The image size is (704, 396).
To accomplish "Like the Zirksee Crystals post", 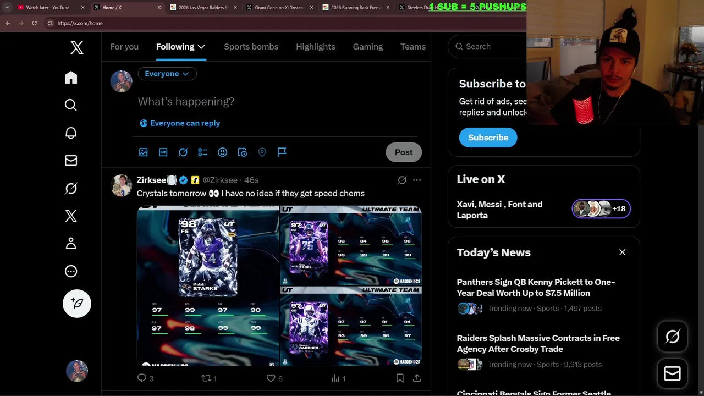I will click(271, 378).
